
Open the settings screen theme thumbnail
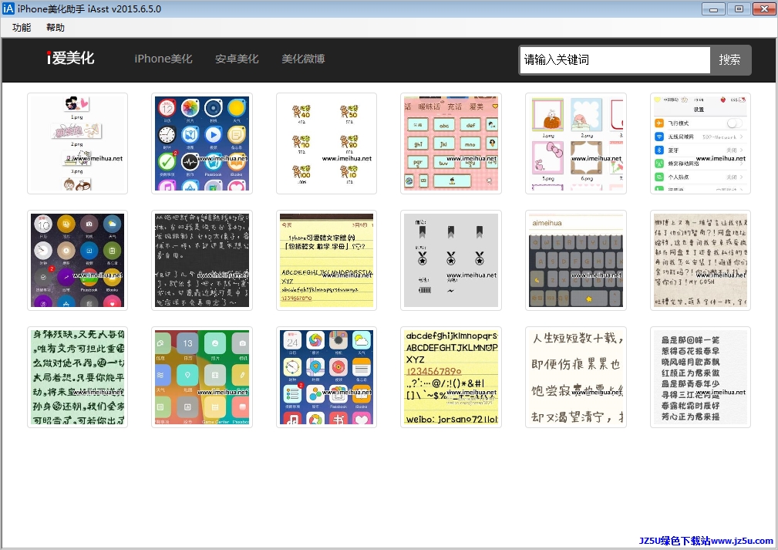[x=701, y=143]
